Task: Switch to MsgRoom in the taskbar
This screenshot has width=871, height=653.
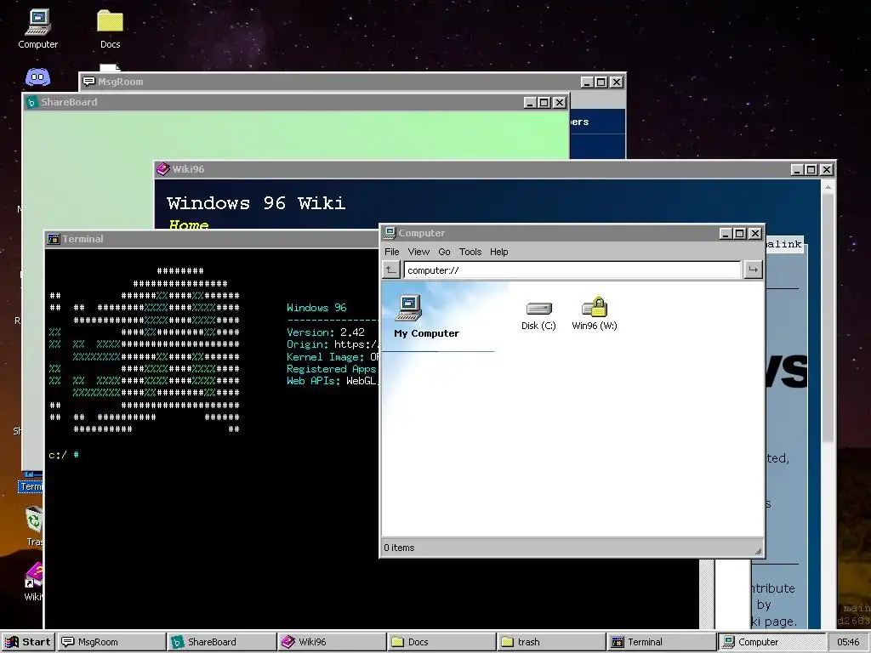Action: click(x=111, y=642)
